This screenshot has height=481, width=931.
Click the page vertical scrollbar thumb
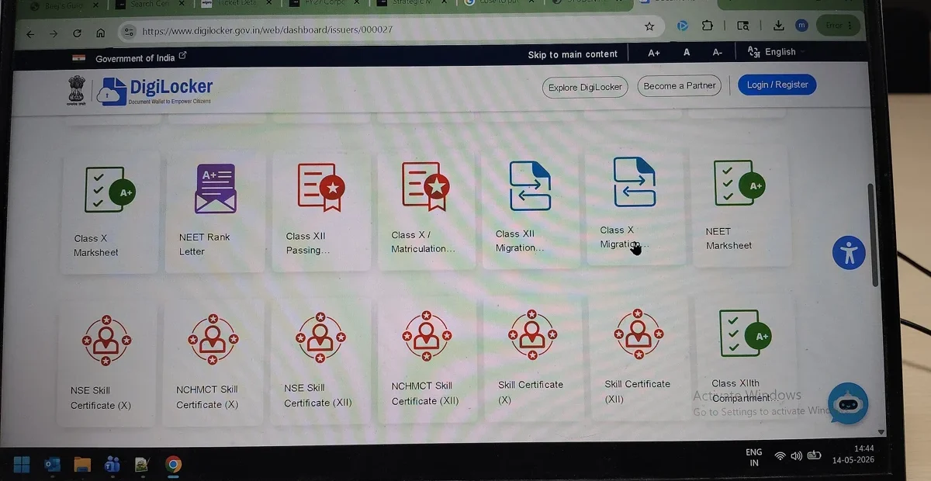[x=873, y=235]
